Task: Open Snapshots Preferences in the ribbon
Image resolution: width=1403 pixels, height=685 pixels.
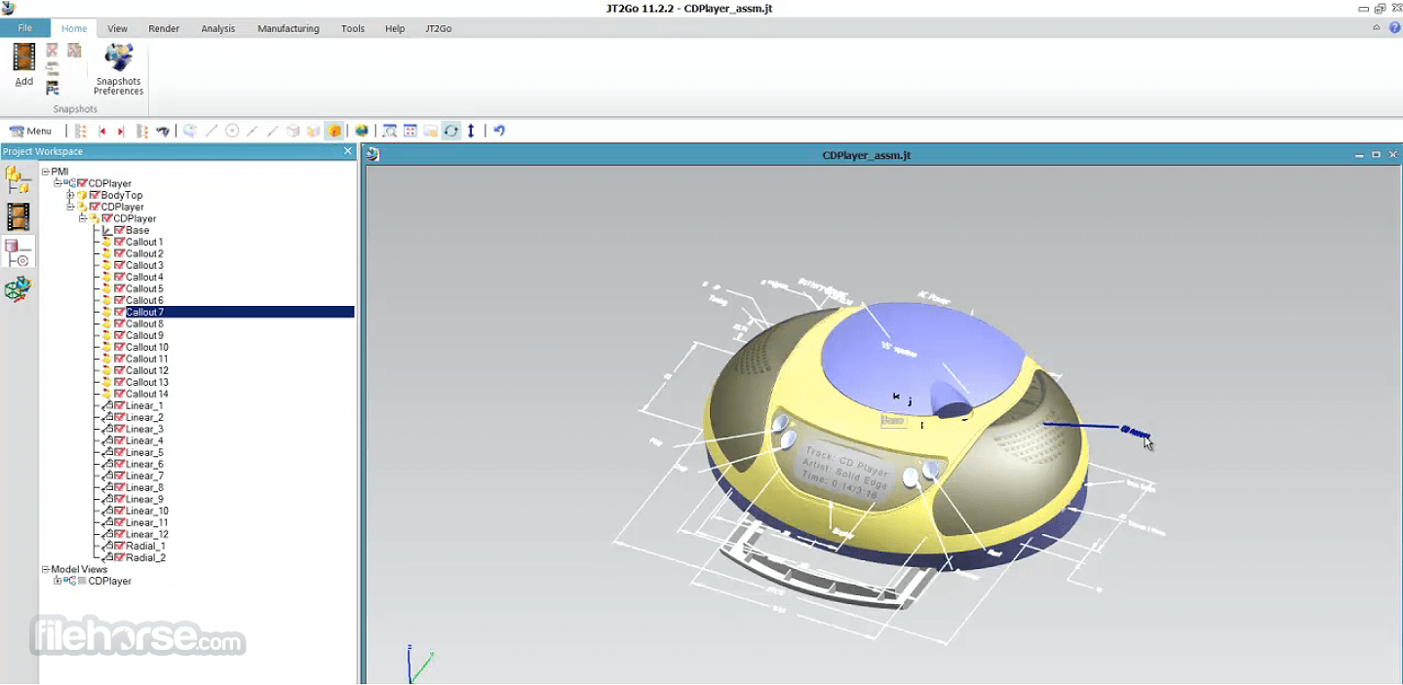Action: point(119,68)
